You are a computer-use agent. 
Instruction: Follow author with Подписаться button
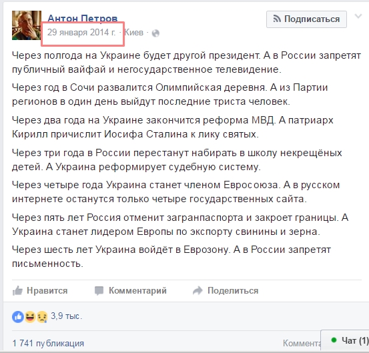(x=306, y=19)
